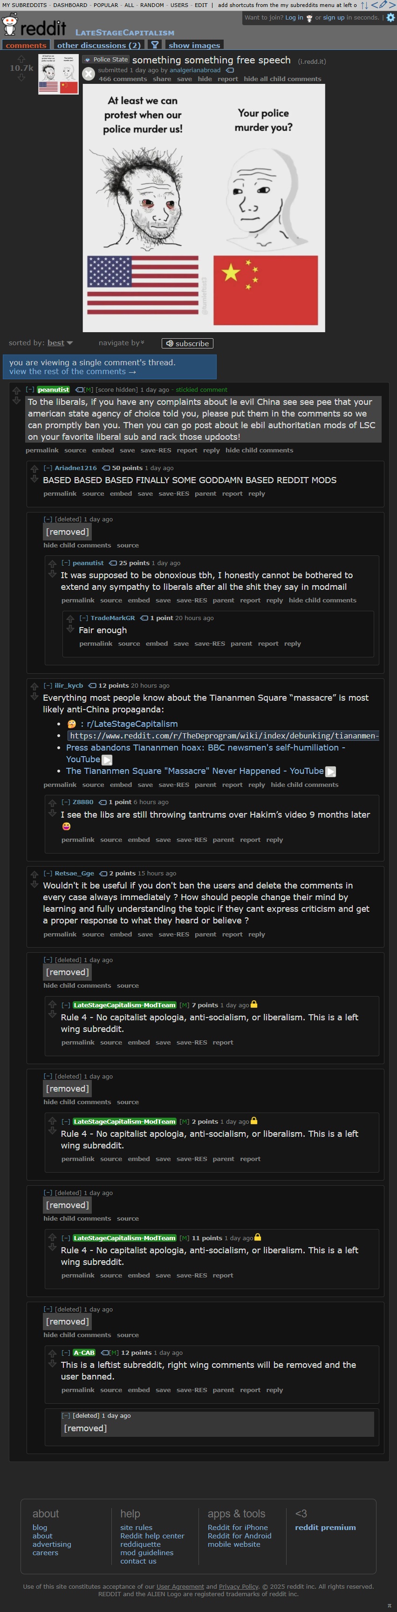Open the navigate by dropdown
Viewport: 397px width, 1612px height.
click(122, 343)
